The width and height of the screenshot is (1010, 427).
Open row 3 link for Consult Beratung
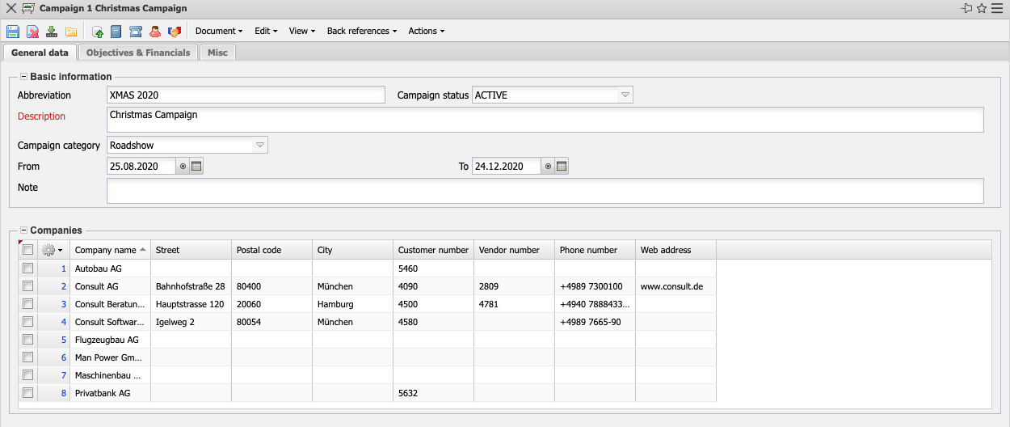click(64, 304)
